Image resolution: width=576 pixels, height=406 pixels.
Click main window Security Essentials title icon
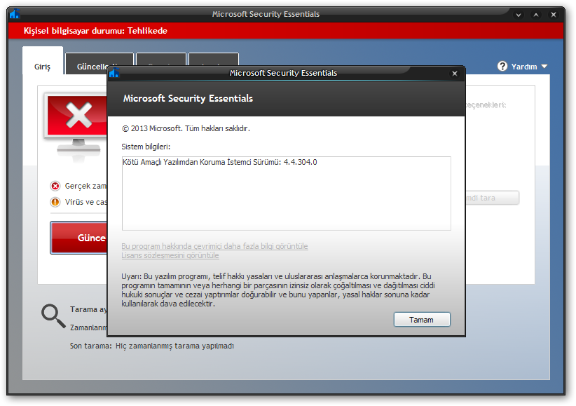click(x=15, y=14)
